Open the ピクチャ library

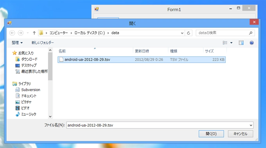point(26,102)
